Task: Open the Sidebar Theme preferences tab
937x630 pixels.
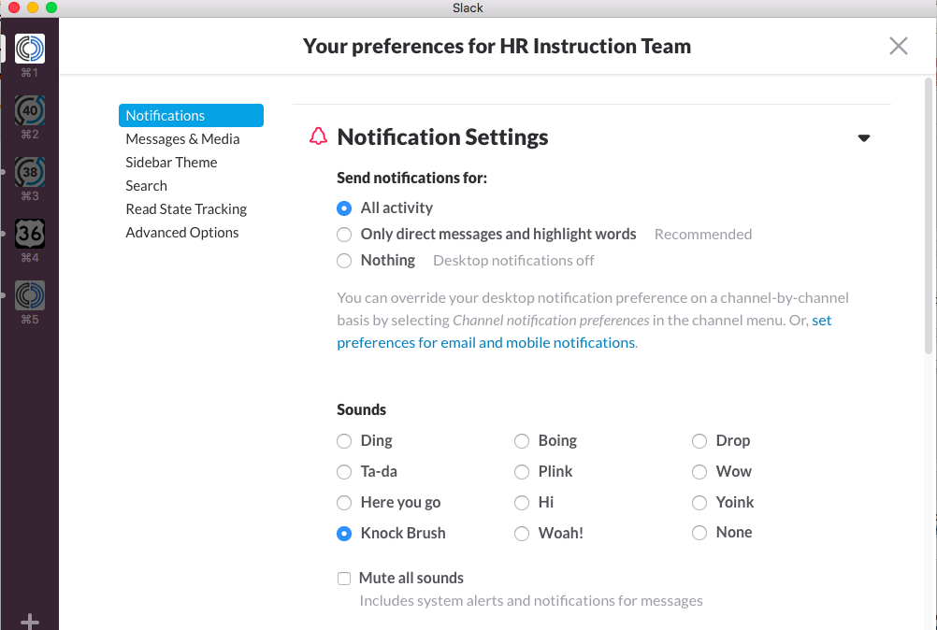Action: [171, 163]
